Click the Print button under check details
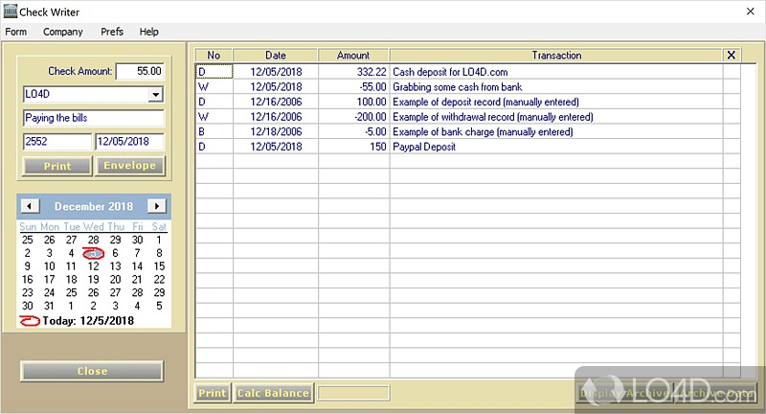This screenshot has height=414, width=766. (x=56, y=166)
